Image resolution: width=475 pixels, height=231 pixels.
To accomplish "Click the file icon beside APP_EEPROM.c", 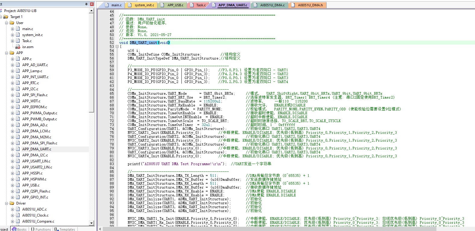I will pos(18,107).
